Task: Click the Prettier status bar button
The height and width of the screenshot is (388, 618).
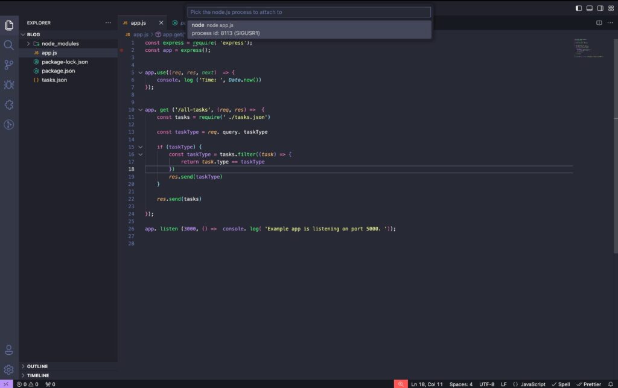Action: coord(588,384)
